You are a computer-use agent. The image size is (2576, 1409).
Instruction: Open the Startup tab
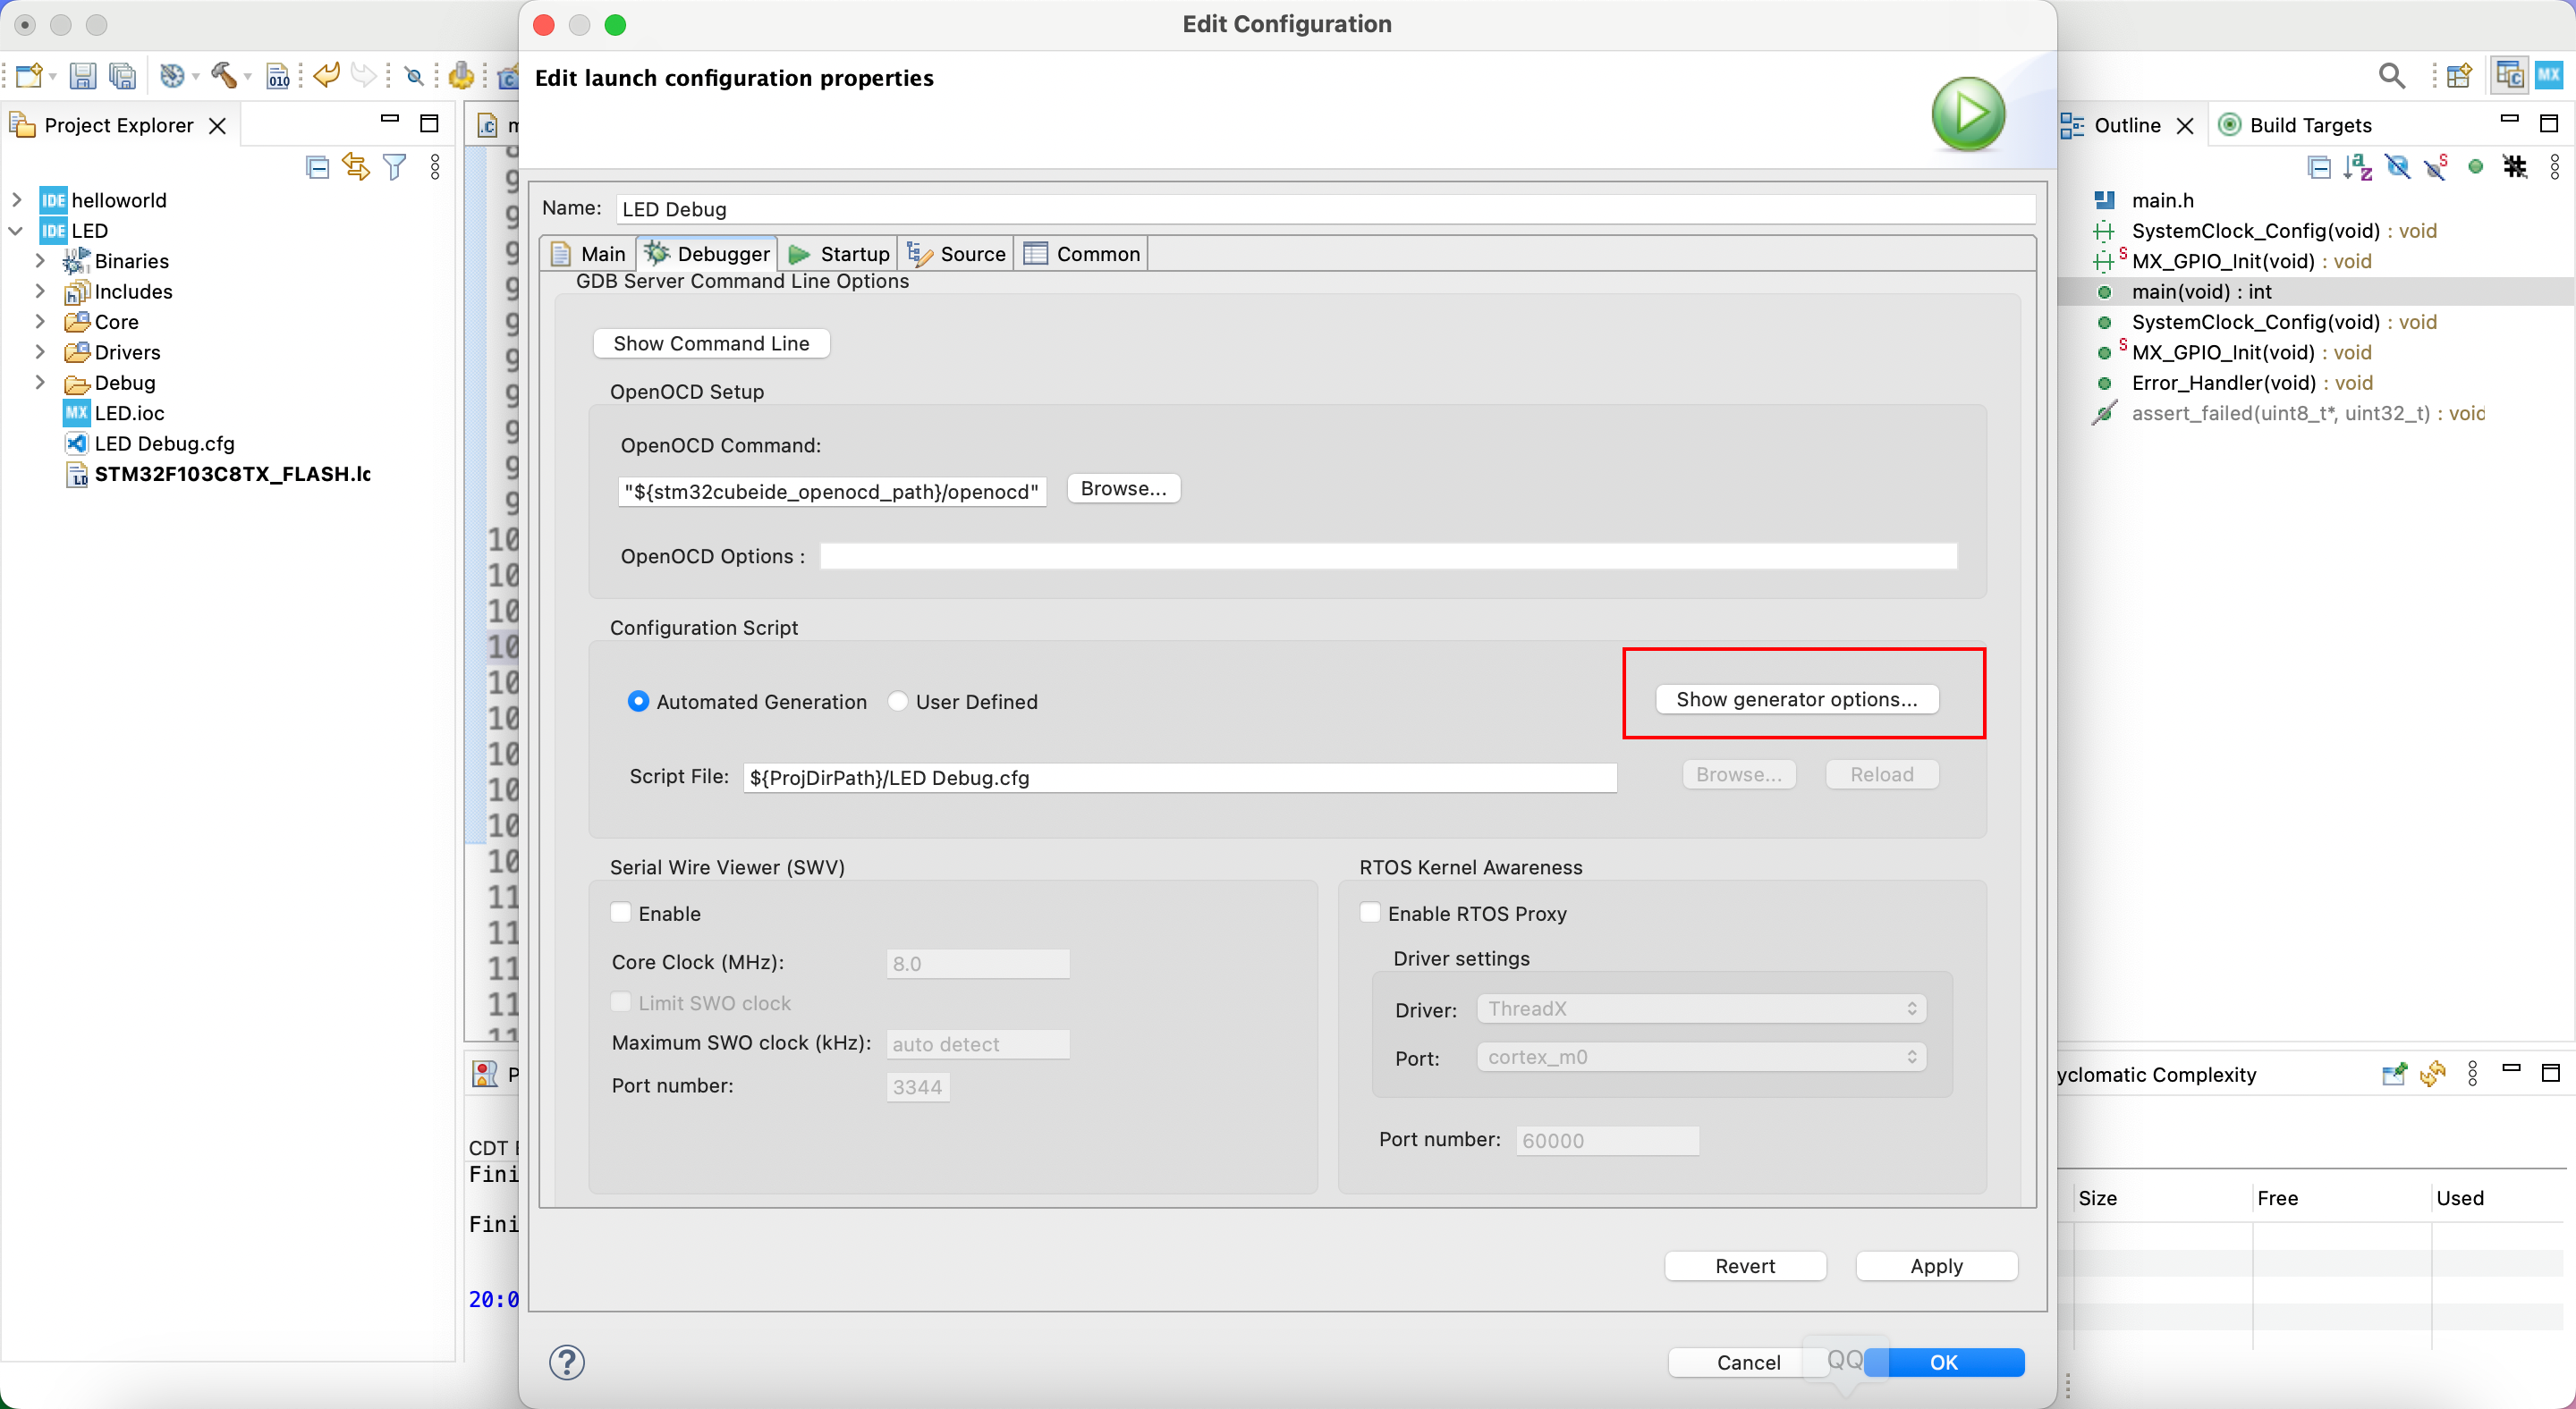[x=839, y=254]
